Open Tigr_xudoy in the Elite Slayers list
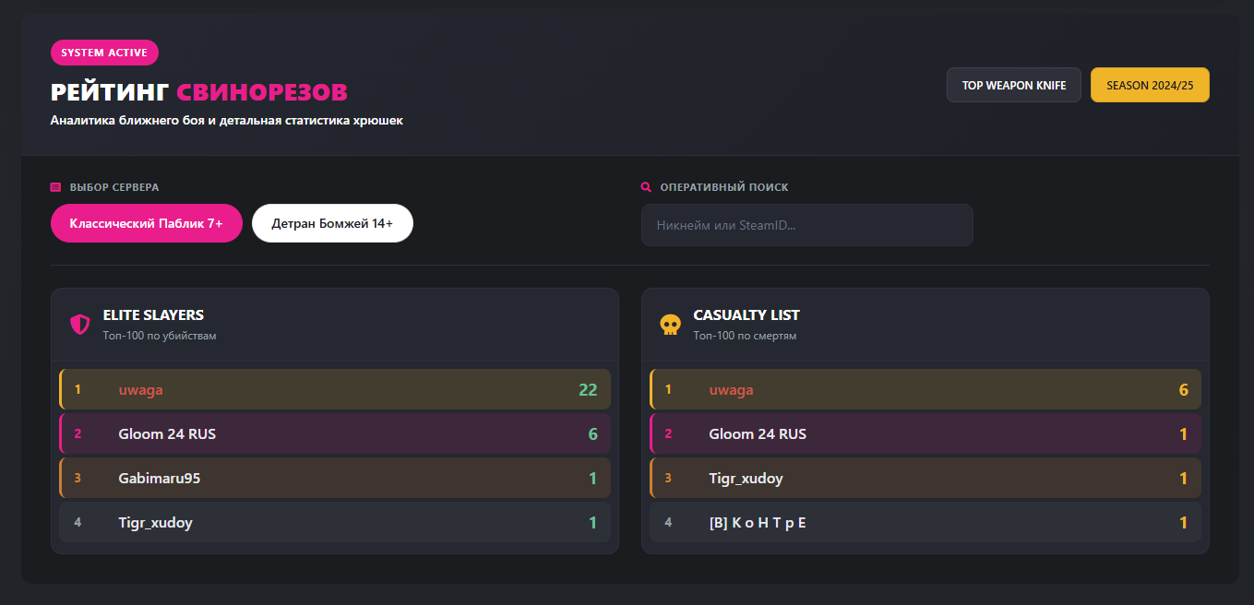This screenshot has height=605, width=1254. [155, 522]
